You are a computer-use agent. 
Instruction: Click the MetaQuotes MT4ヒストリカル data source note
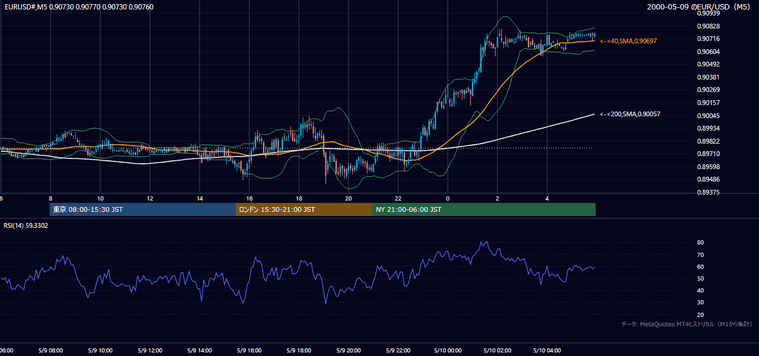(687, 324)
